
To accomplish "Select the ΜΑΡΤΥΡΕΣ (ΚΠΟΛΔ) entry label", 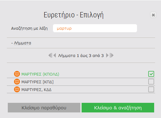I will tap(40, 74).
